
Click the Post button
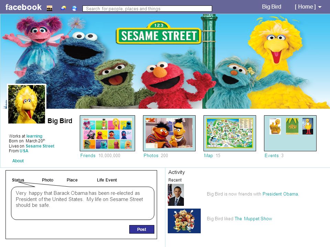click(x=142, y=230)
